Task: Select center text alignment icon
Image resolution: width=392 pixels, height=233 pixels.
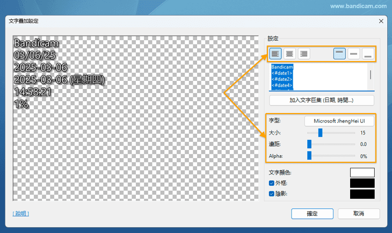Action: [290, 54]
